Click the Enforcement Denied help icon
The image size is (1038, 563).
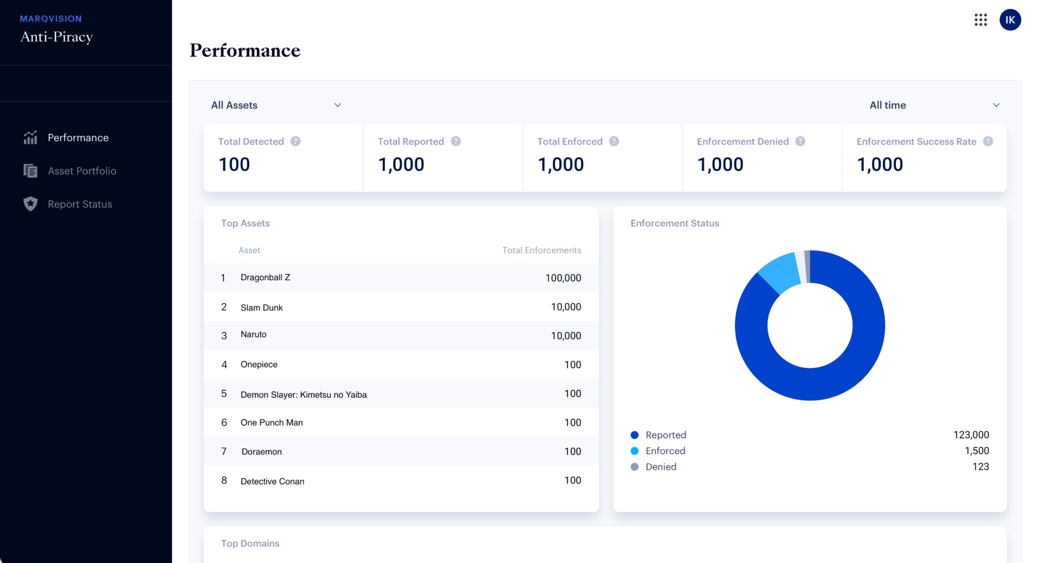[x=800, y=142]
